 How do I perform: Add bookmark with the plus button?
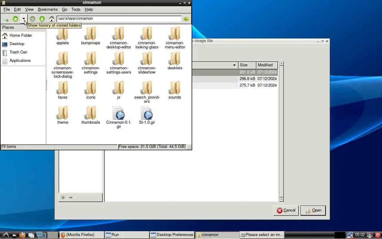tap(63, 197)
